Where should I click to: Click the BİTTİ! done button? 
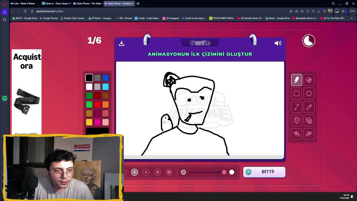click(x=264, y=172)
